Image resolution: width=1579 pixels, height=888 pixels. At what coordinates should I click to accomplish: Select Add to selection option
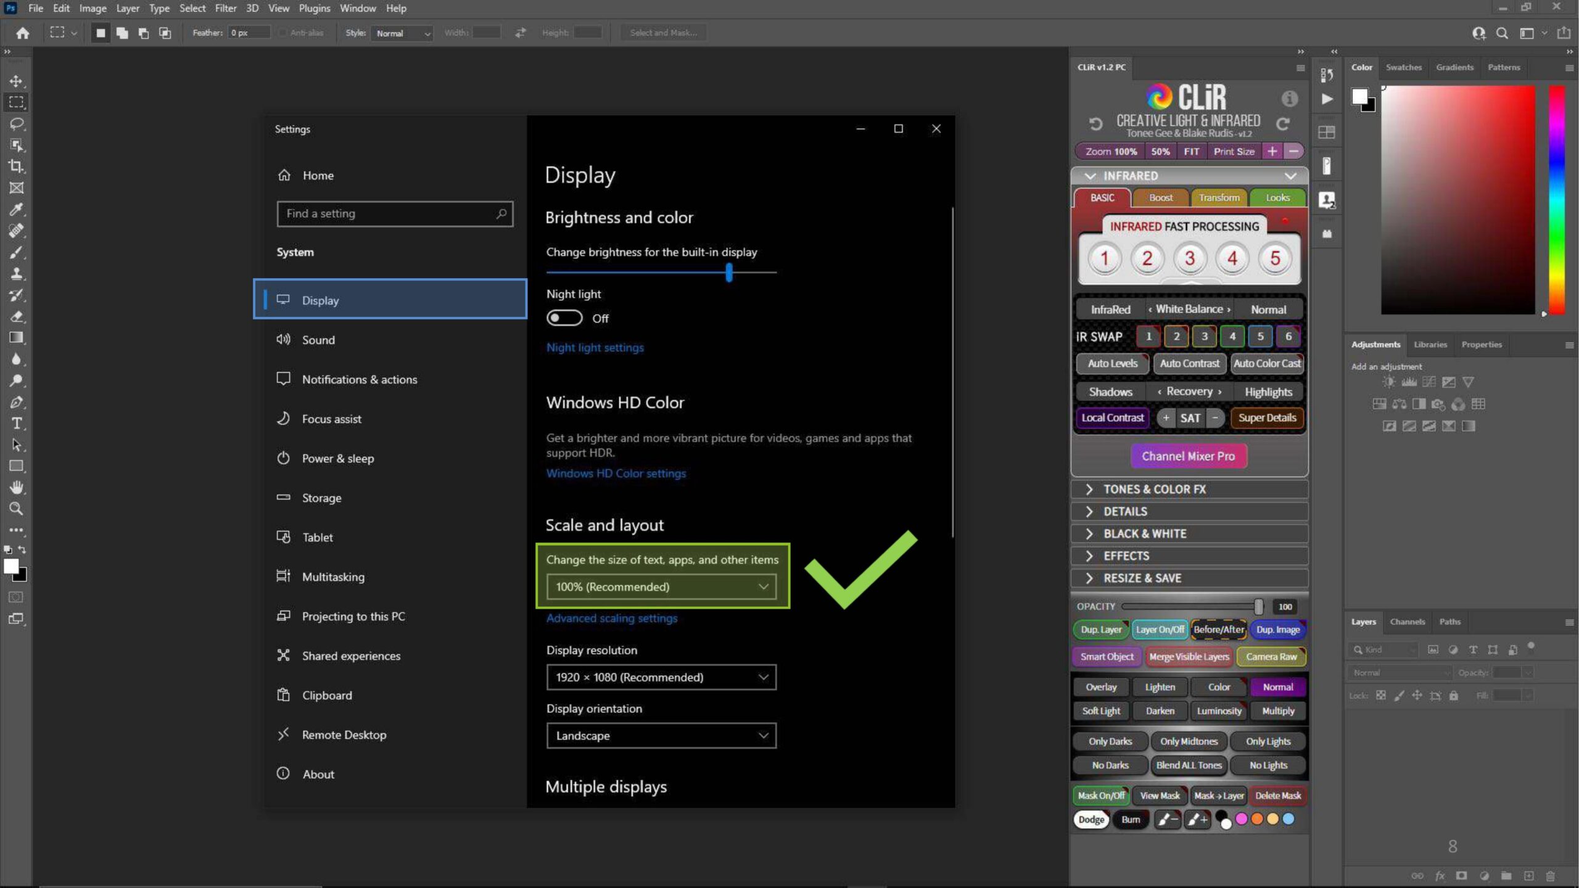(x=122, y=33)
